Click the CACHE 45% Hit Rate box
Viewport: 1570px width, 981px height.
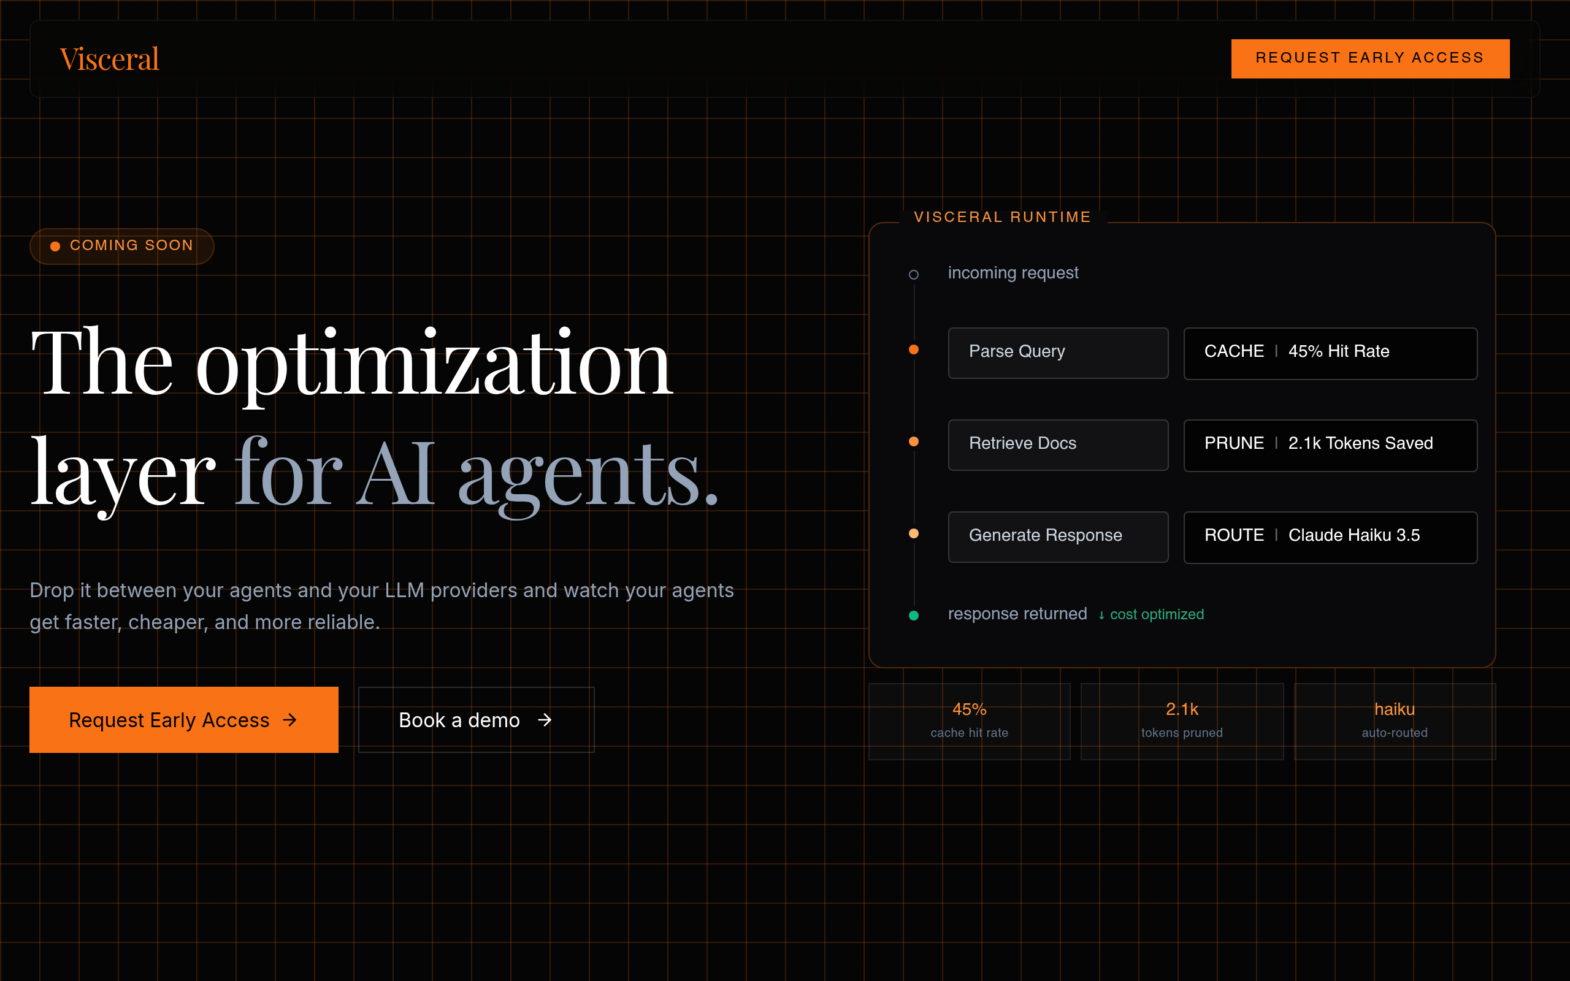(x=1330, y=353)
